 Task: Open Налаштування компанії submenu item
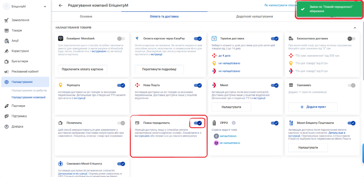pyautogui.click(x=29, y=97)
